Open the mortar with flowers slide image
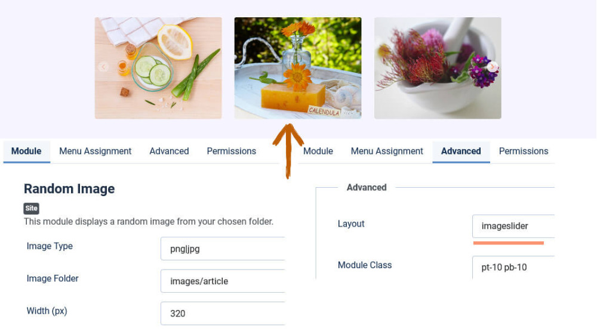Image resolution: width=597 pixels, height=335 pixels. [438, 68]
